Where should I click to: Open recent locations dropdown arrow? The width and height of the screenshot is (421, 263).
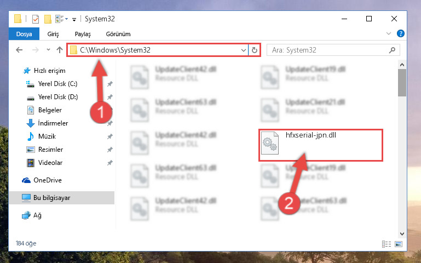48,50
